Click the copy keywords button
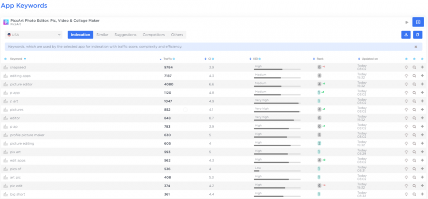 point(418,35)
